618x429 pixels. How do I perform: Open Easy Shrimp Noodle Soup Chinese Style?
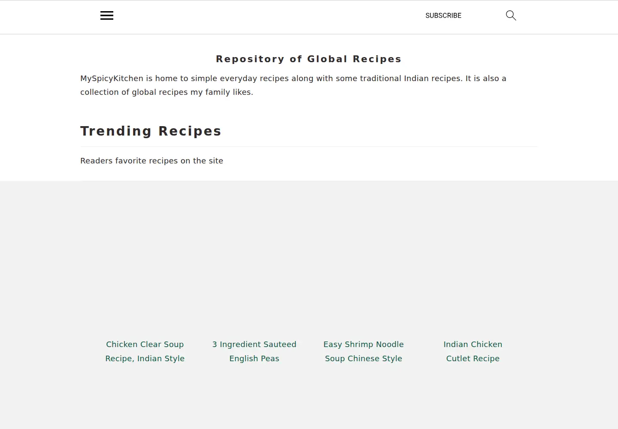pyautogui.click(x=364, y=351)
